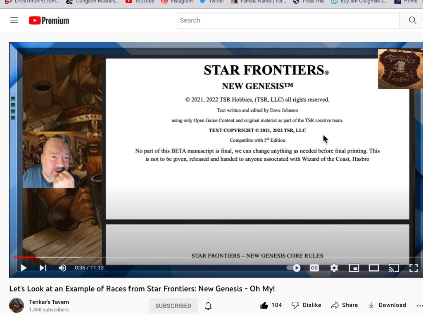Open the YouTube hamburger guide menu
Viewport: 423px width, 315px height.
click(x=14, y=20)
